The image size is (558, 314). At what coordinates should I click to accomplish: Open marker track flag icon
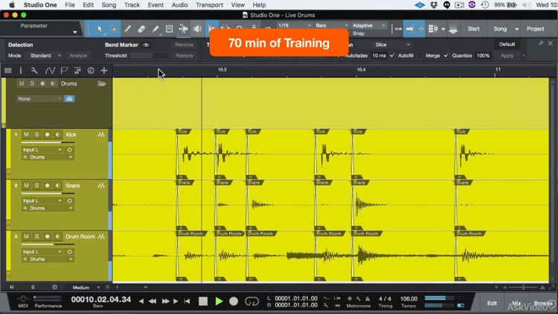pos(64,71)
